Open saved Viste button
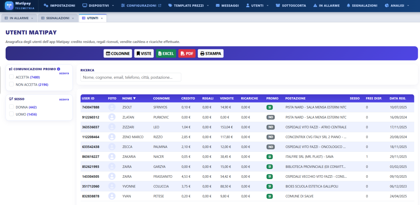 144,54
